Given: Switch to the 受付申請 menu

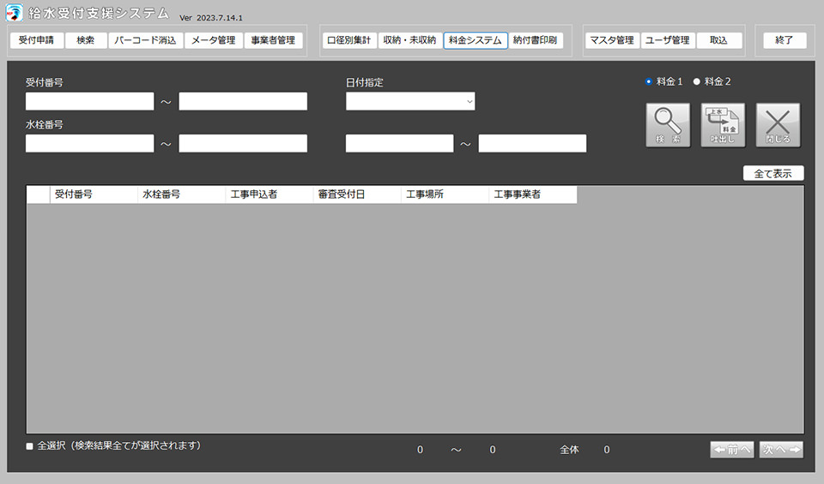Looking at the screenshot, I should click(36, 40).
